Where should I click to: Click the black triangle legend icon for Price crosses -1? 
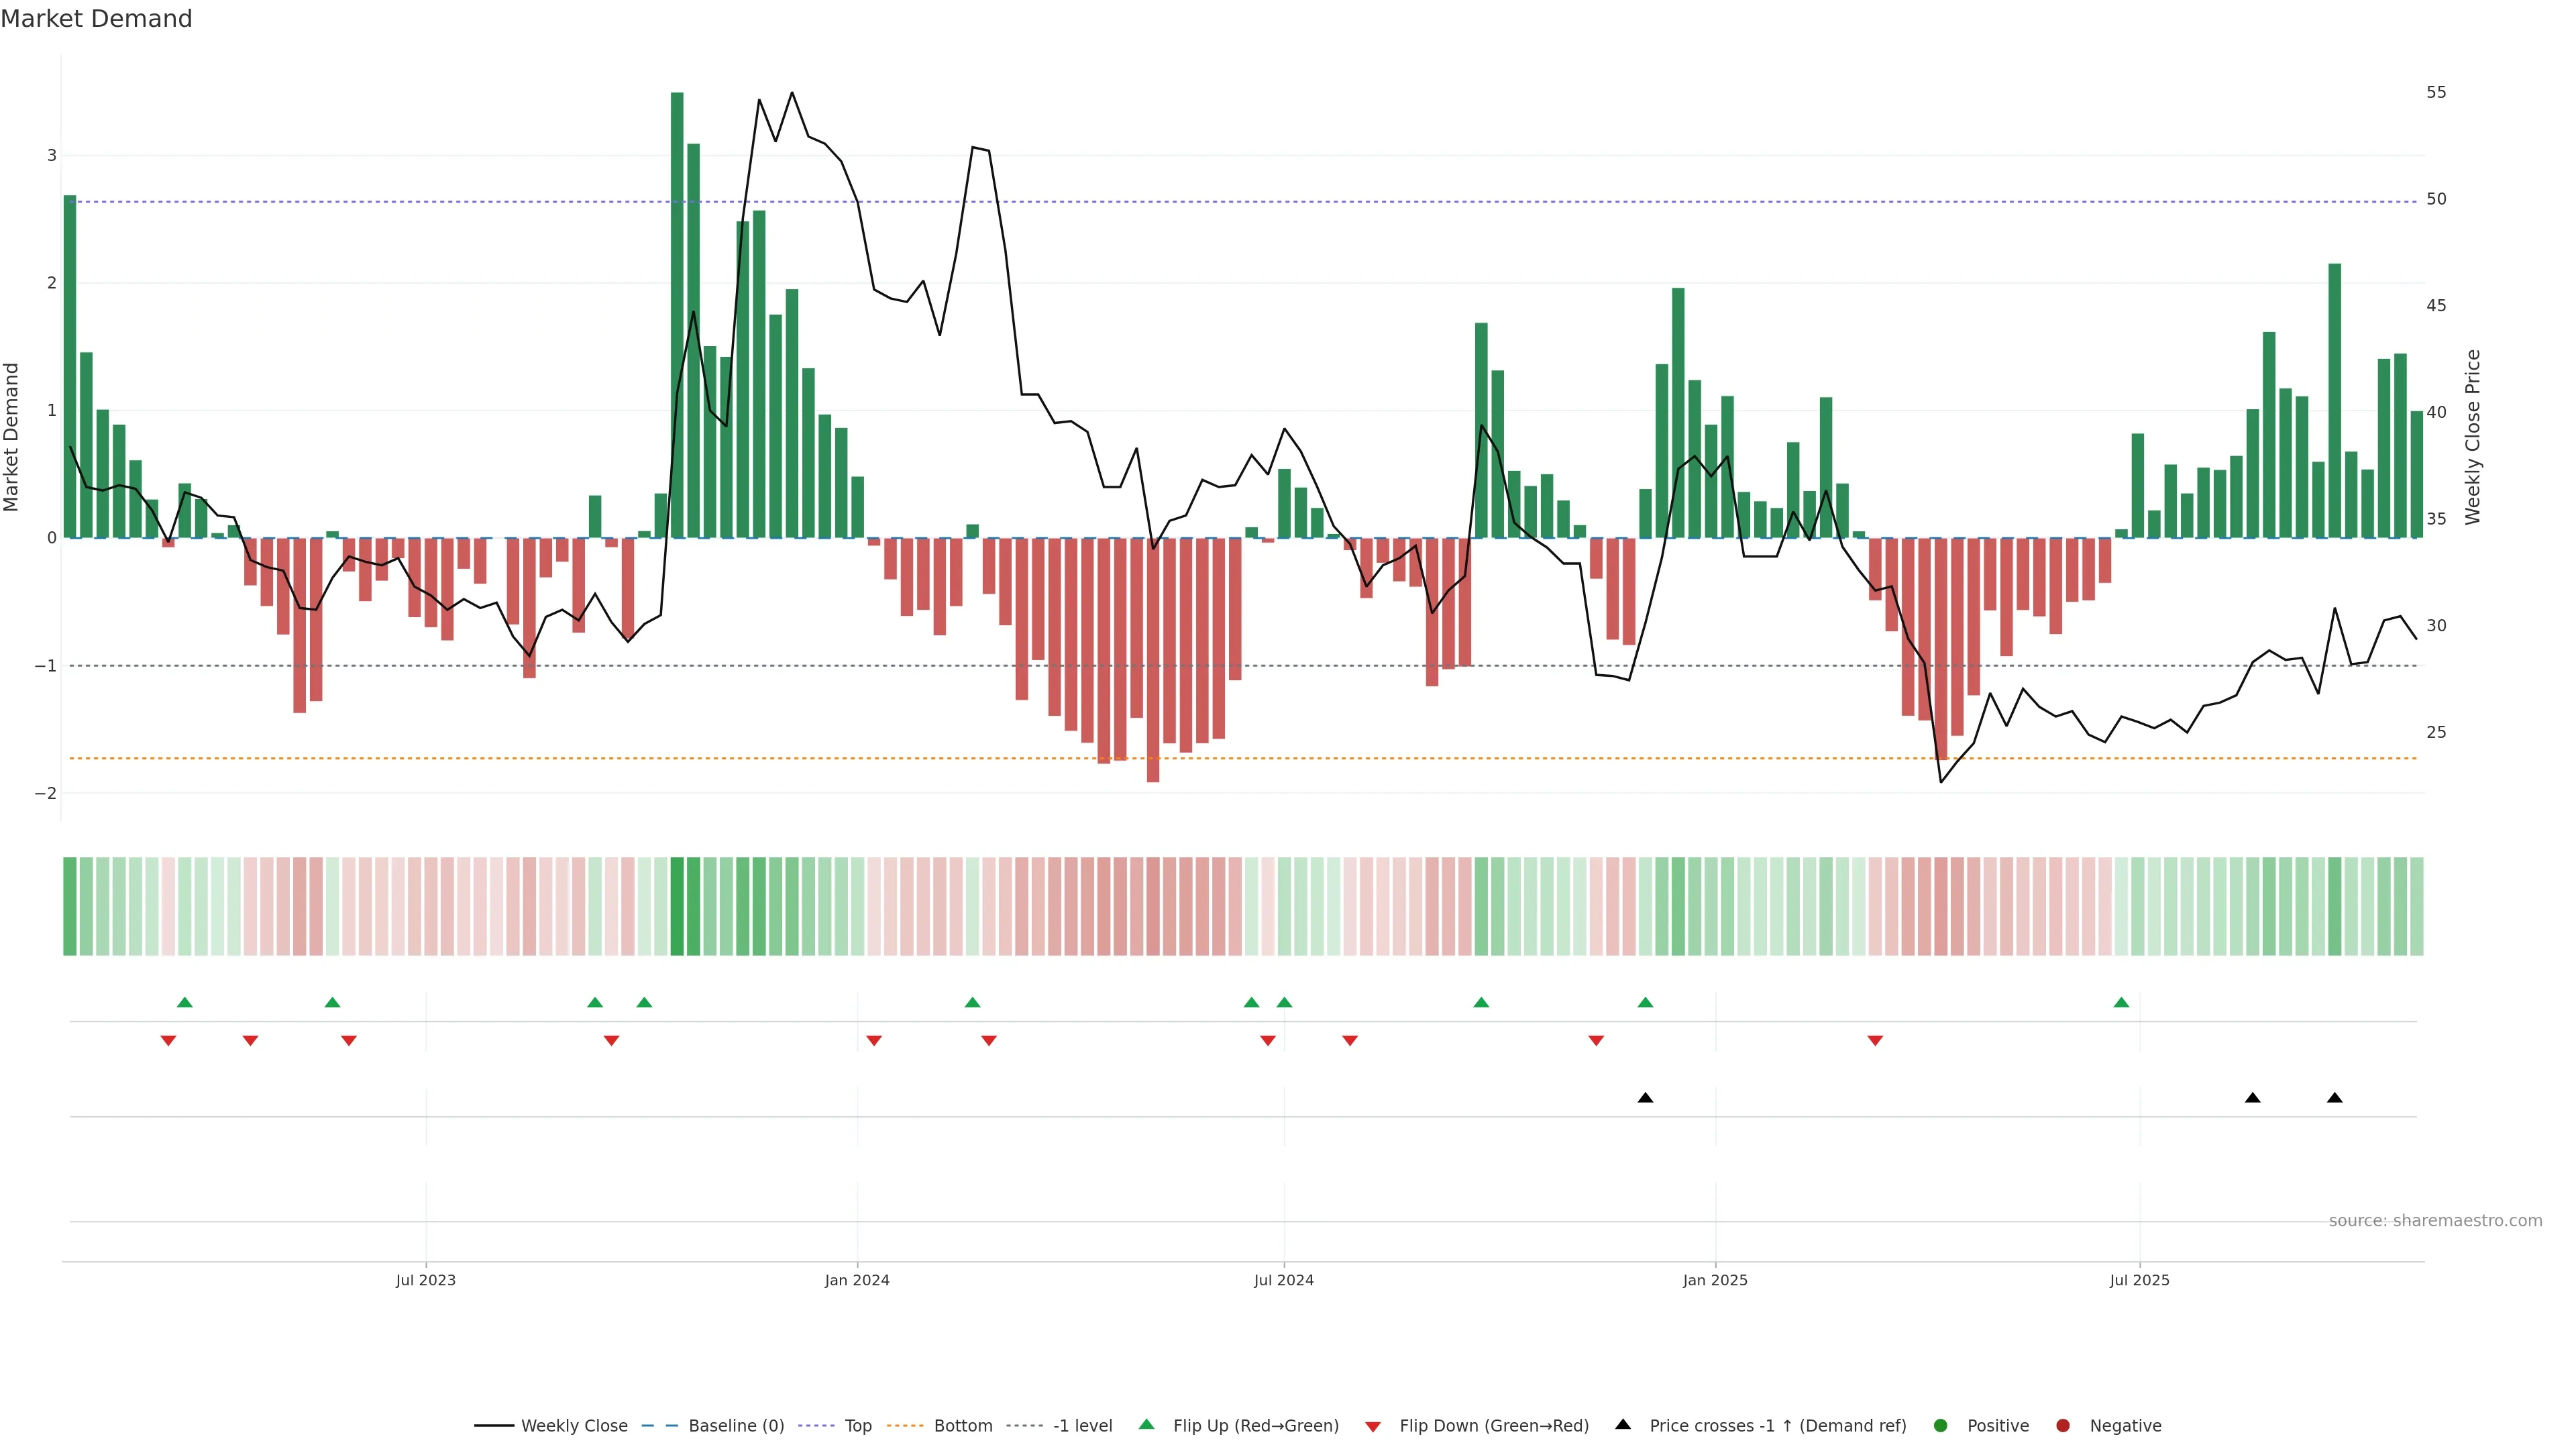coord(1623,1424)
